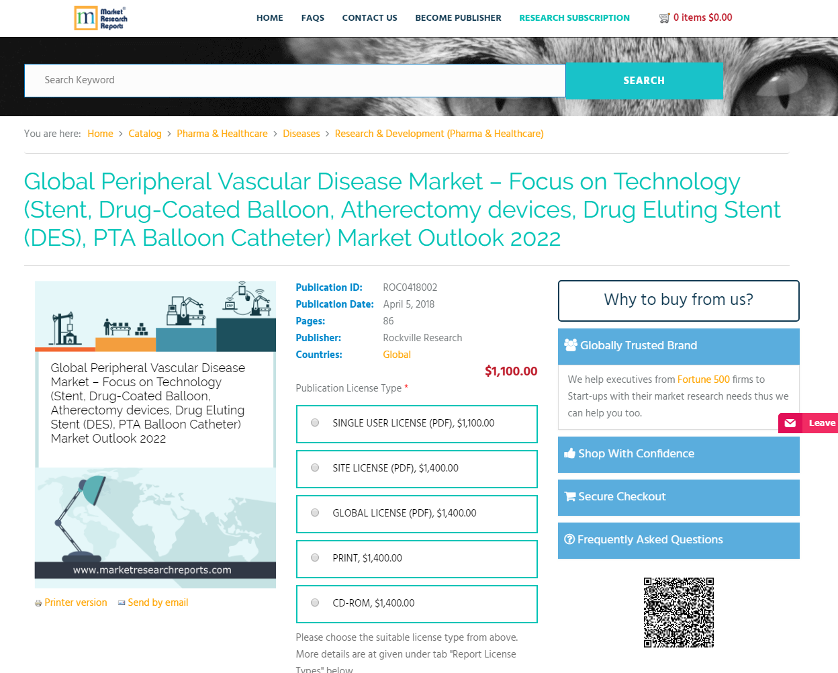Click the $1,100.00 price text
Screen dimensions: 838x673
[511, 371]
